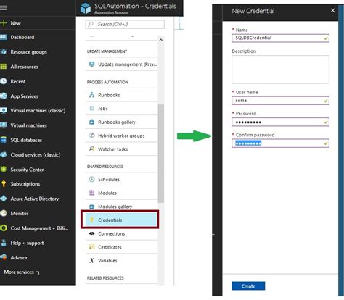
Task: Open the App Services icon
Action: (x=4, y=96)
